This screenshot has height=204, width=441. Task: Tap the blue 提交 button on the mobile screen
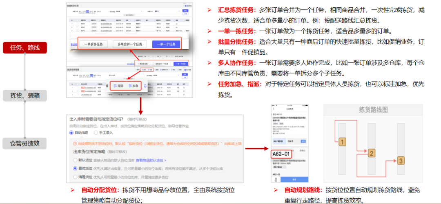pyautogui.click(x=294, y=179)
